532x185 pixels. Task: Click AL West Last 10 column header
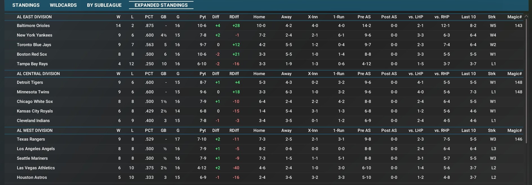[x=468, y=130]
